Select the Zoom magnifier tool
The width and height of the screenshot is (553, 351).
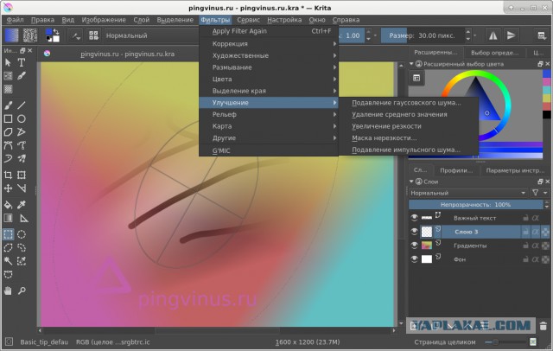pos(22,290)
